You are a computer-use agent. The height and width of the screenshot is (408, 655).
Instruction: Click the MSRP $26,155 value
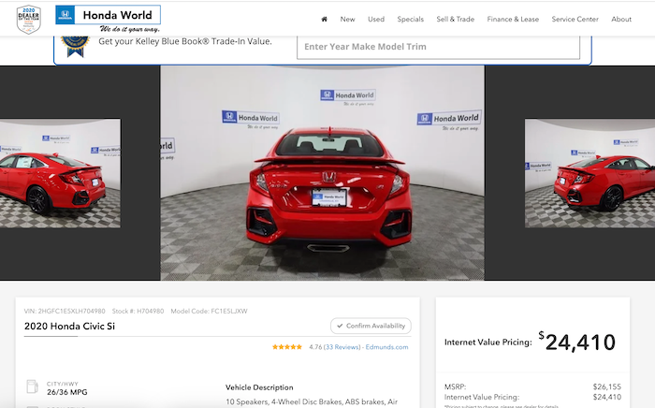[x=607, y=386]
